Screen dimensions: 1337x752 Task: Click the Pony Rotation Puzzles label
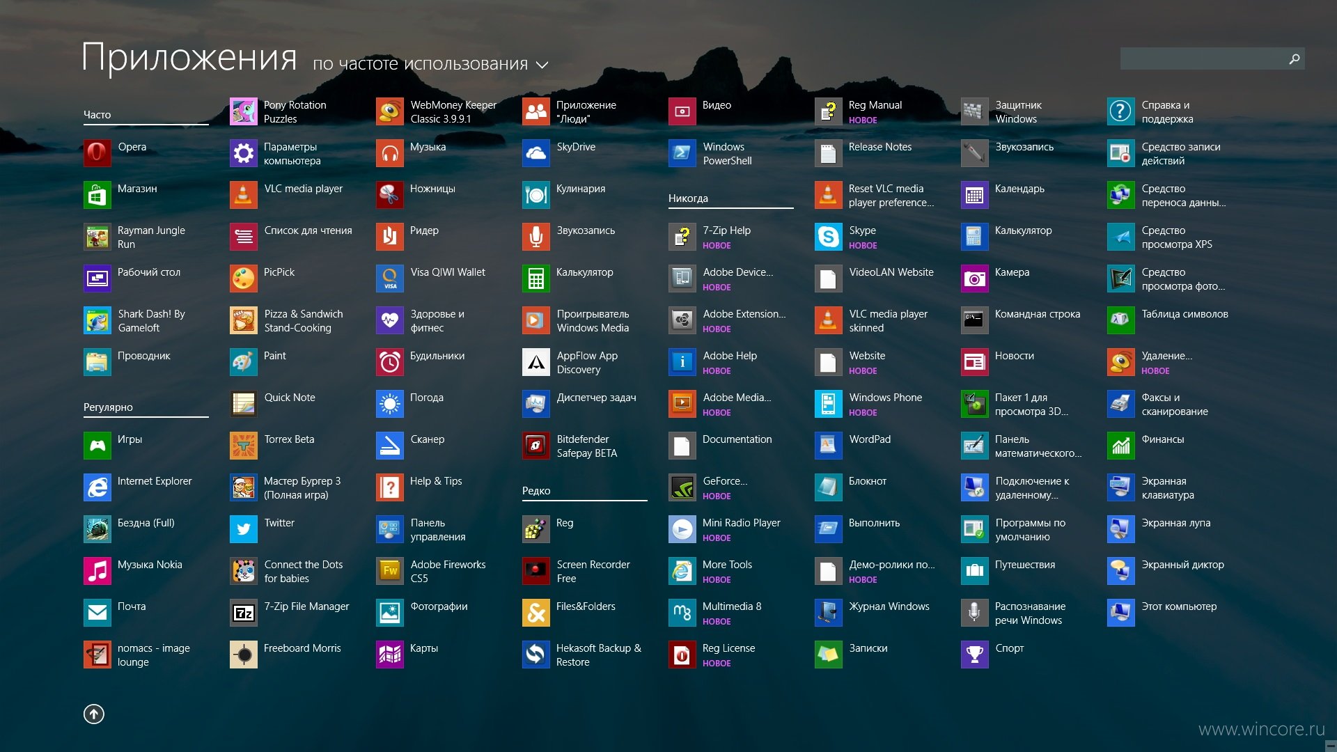(295, 112)
